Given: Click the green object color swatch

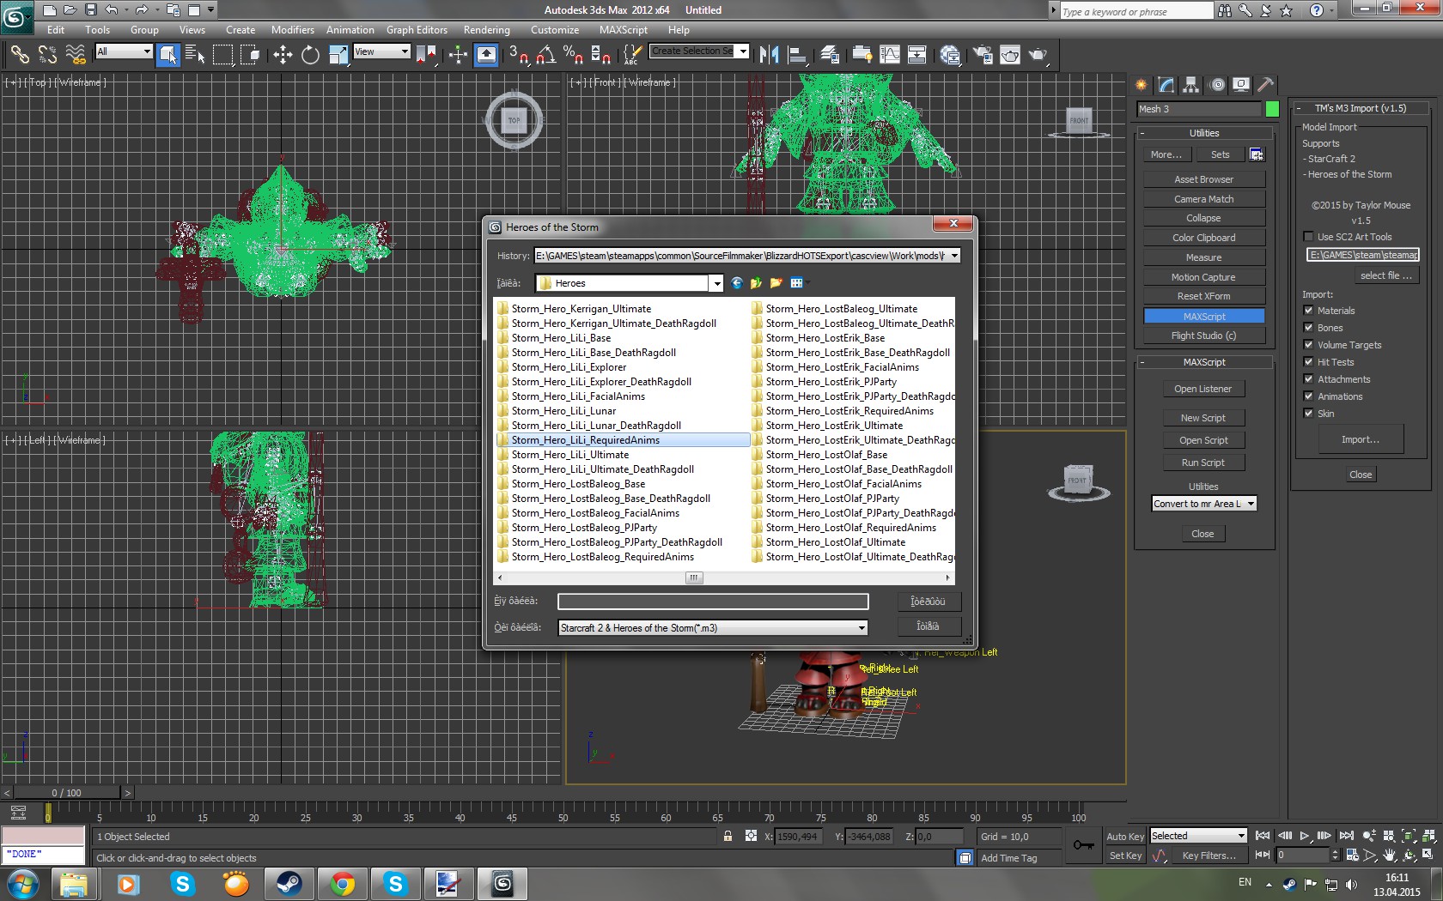Looking at the screenshot, I should [x=1272, y=109].
